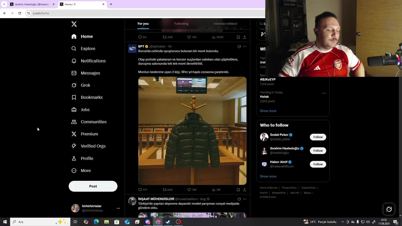Switch to the Following tab
This screenshot has height=226, width=402.
click(x=181, y=24)
